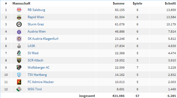177x98 pixels.
Task: Open the Wolfsberger AC link
Action: click(x=39, y=68)
